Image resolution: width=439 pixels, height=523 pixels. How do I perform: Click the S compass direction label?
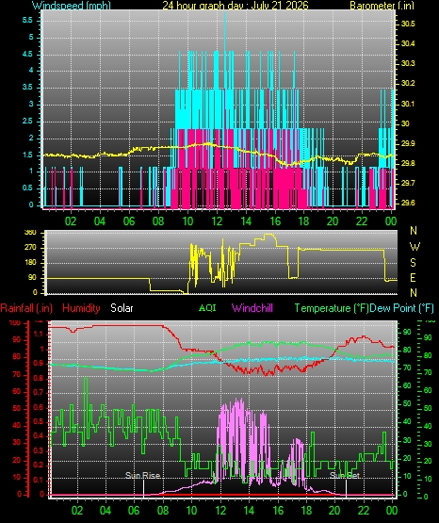(413, 263)
